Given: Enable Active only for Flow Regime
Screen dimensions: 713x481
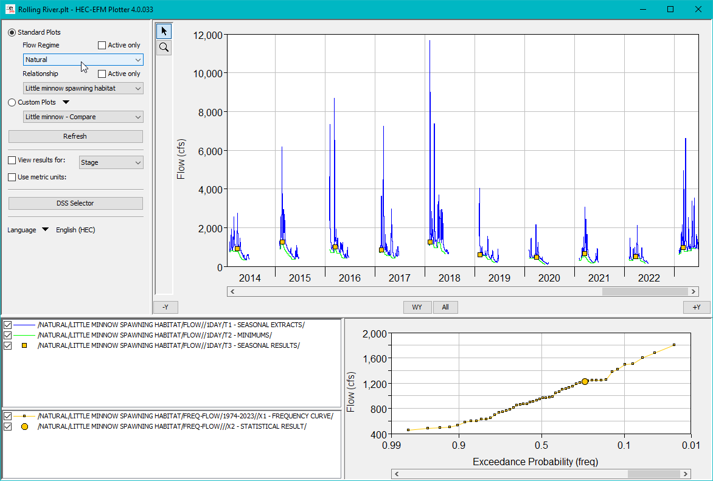Looking at the screenshot, I should 102,45.
